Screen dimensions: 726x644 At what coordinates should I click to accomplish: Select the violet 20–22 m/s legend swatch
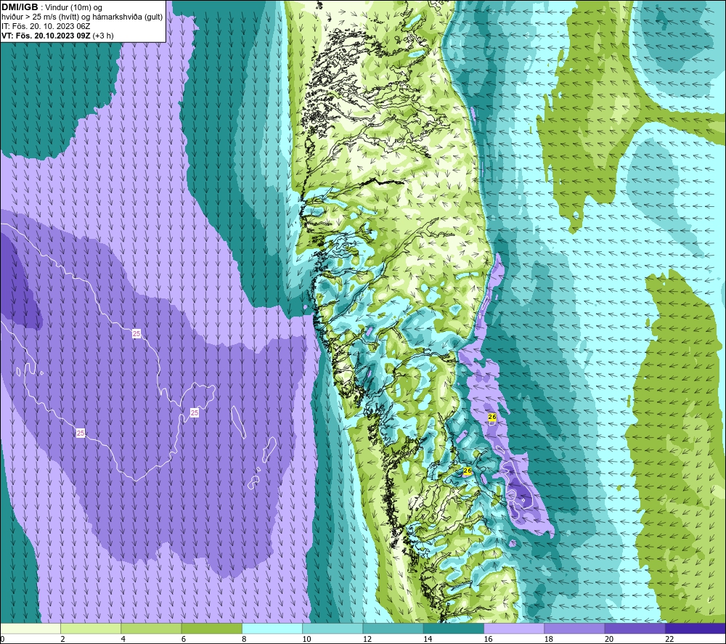tap(635, 628)
